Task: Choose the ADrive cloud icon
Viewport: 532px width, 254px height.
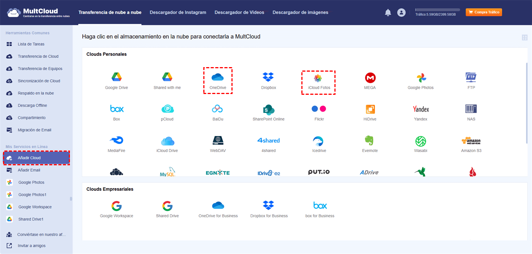Action: (x=369, y=172)
